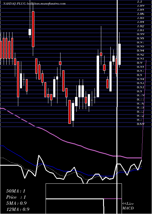Click the 0.94 price axis label
This screenshot has height=214, width=152.
140,51
